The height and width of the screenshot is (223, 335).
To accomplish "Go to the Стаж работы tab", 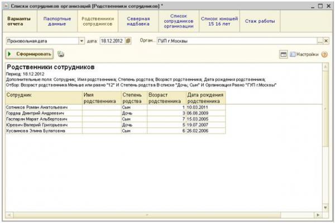I will [260, 21].
